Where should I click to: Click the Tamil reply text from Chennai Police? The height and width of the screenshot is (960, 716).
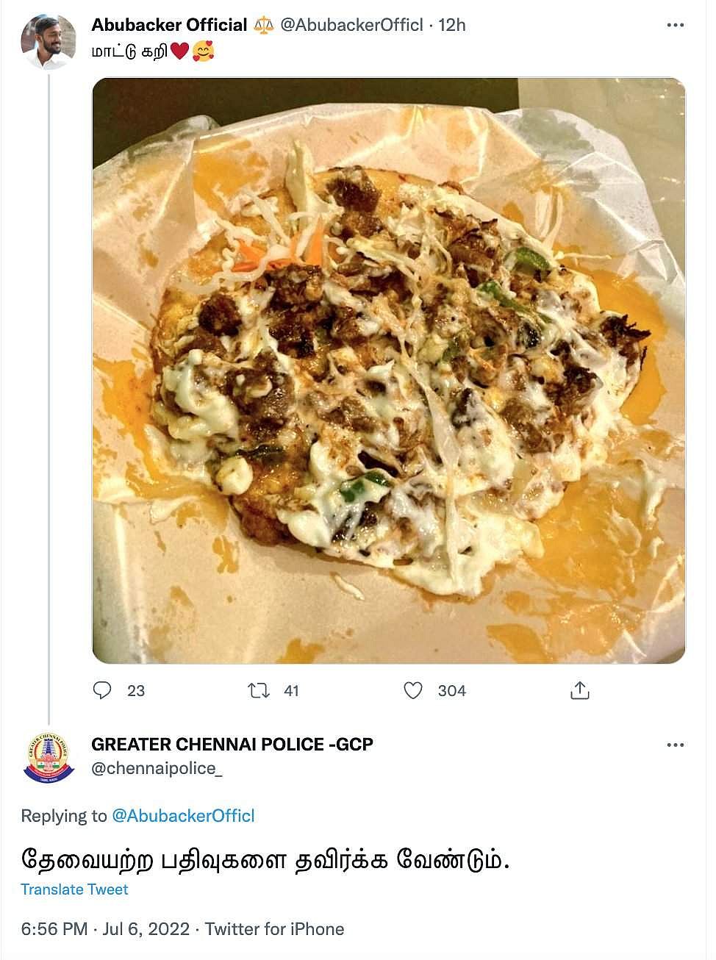point(265,858)
